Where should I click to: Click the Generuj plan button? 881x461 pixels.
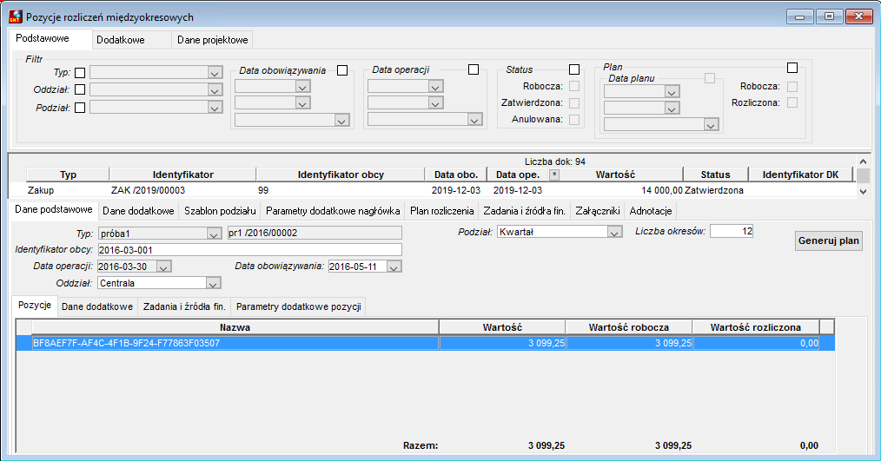pyautogui.click(x=828, y=240)
